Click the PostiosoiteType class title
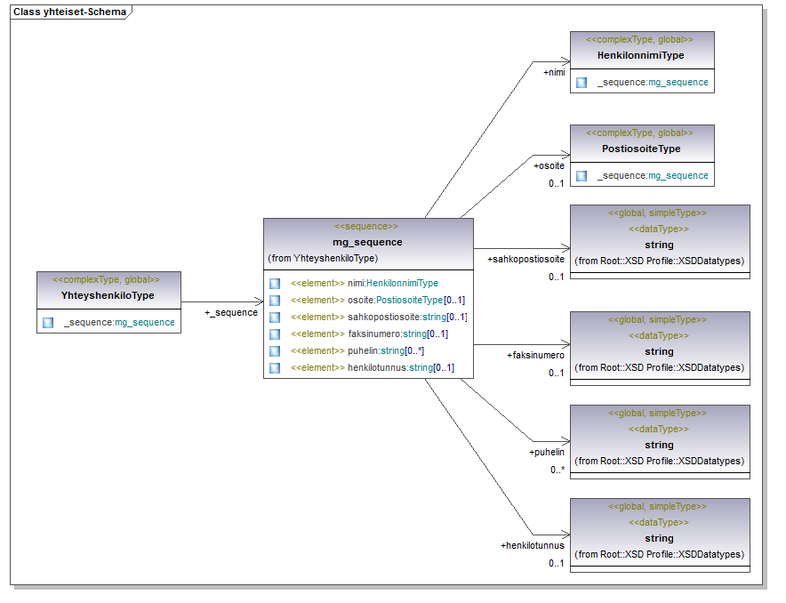Viewport: 786px width, 603px height. point(641,149)
